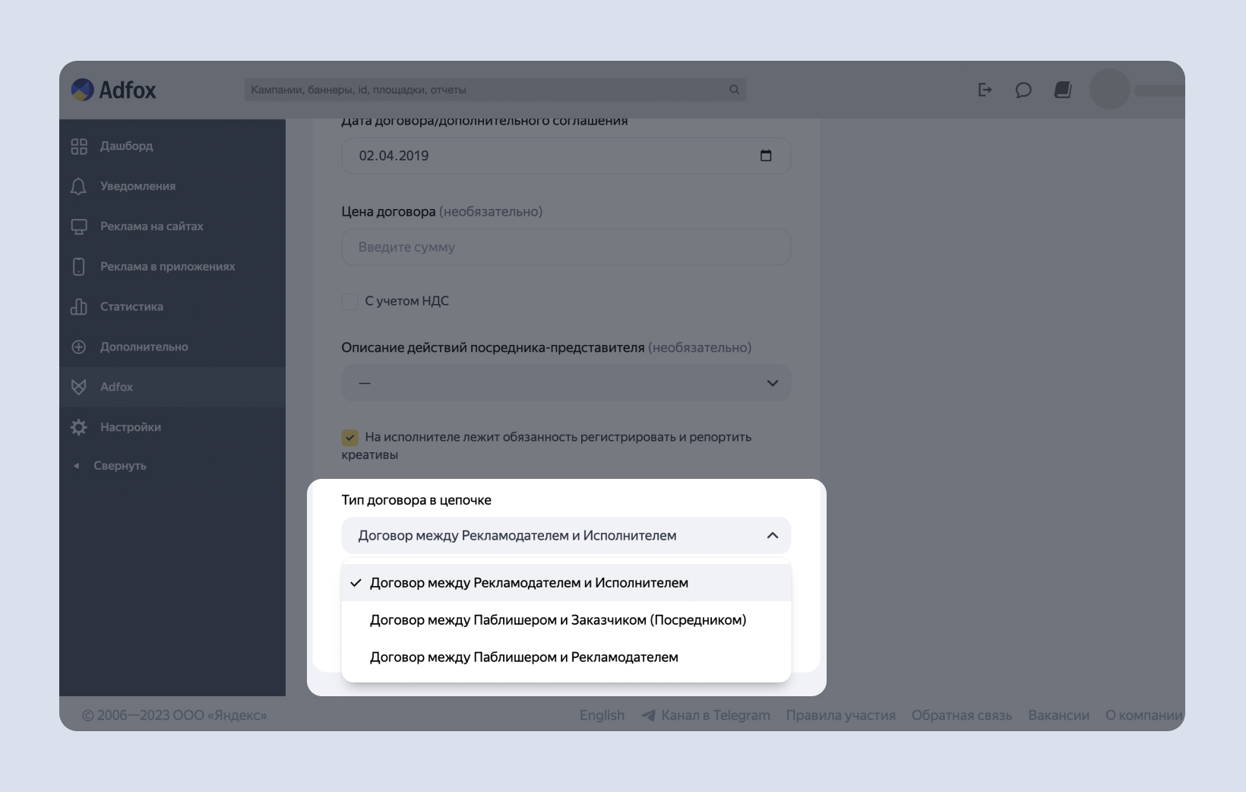Choose checked 'Договор между Рекламодателем и Исполнителем' option
The height and width of the screenshot is (792, 1246).
click(529, 583)
